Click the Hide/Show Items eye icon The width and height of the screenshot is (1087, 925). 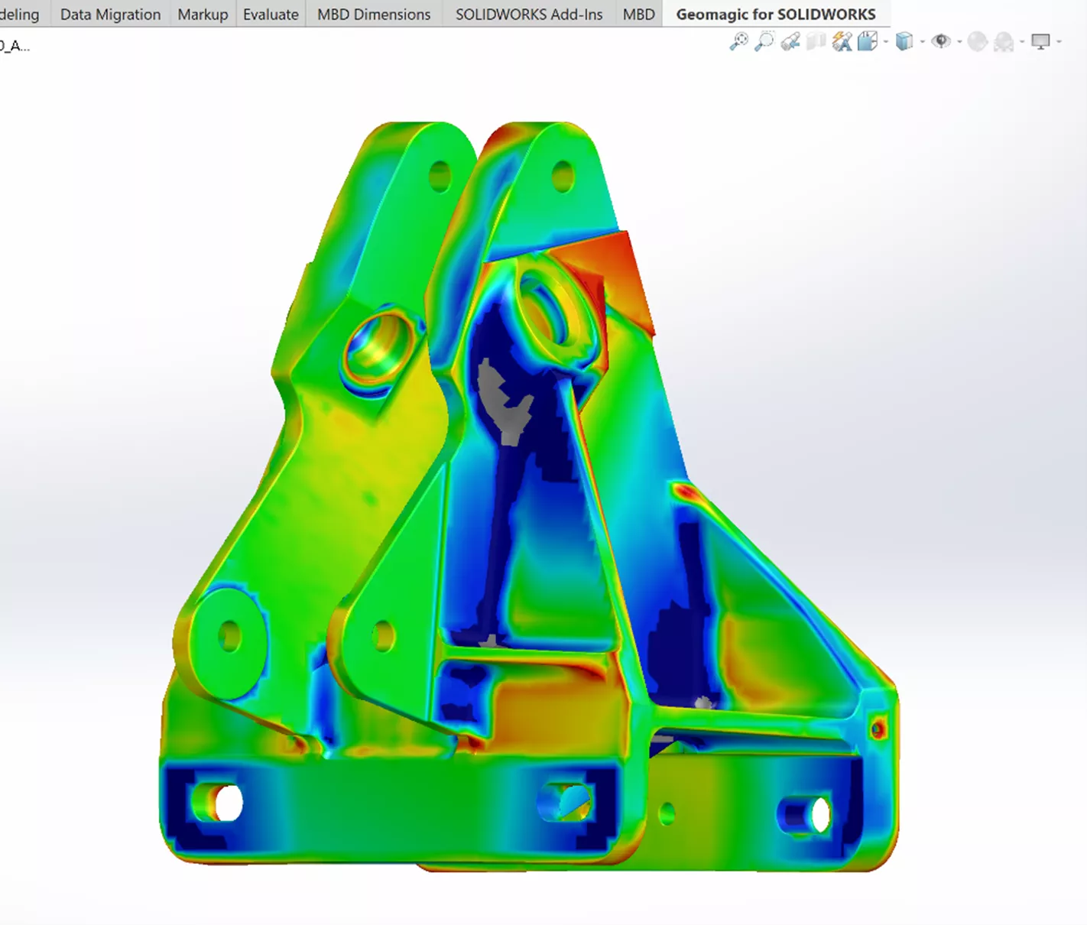click(x=941, y=41)
